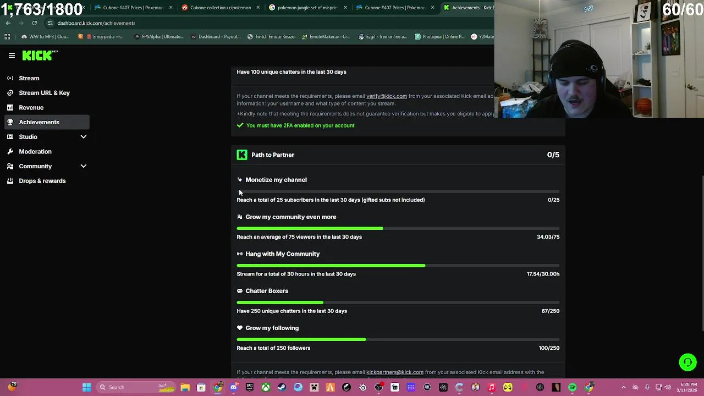
Task: Open the Windows Start menu
Action: coord(86,387)
